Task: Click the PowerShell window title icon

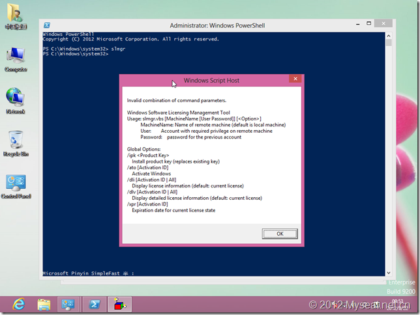Action: 47,25
